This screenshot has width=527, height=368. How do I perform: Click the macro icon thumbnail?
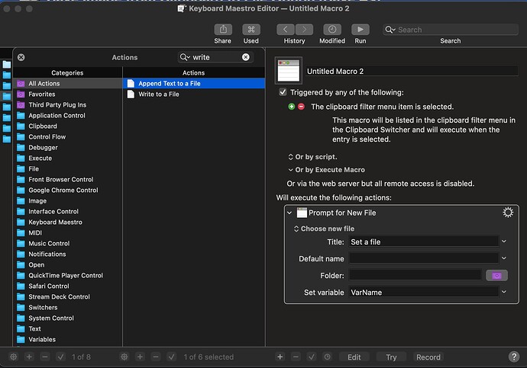289,70
